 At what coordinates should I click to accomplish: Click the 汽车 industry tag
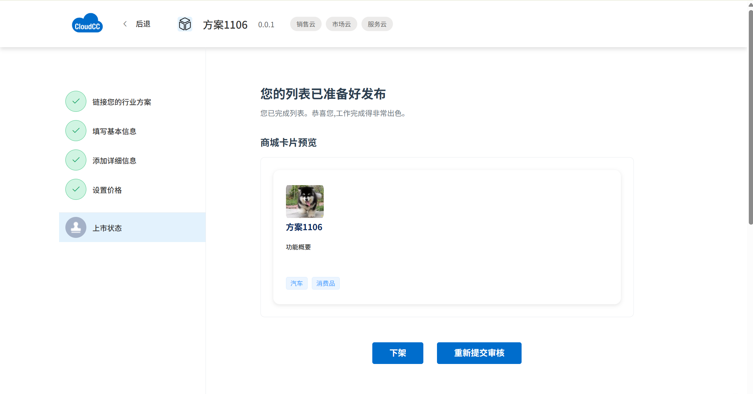[296, 283]
